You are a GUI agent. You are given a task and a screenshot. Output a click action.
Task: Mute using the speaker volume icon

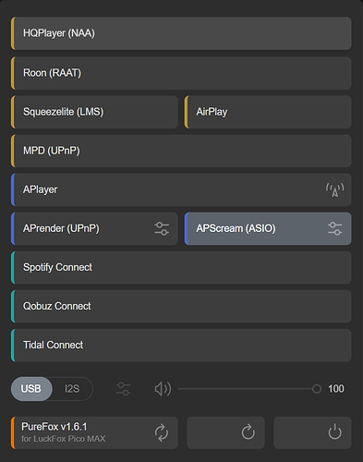tap(163, 389)
